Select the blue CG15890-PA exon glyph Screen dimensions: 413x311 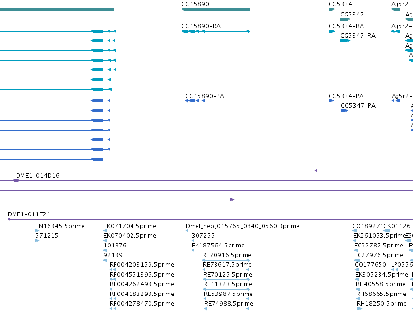(x=195, y=101)
